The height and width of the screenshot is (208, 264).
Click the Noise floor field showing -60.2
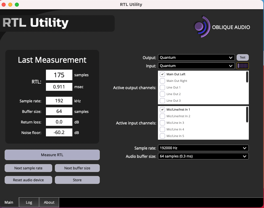(x=59, y=132)
